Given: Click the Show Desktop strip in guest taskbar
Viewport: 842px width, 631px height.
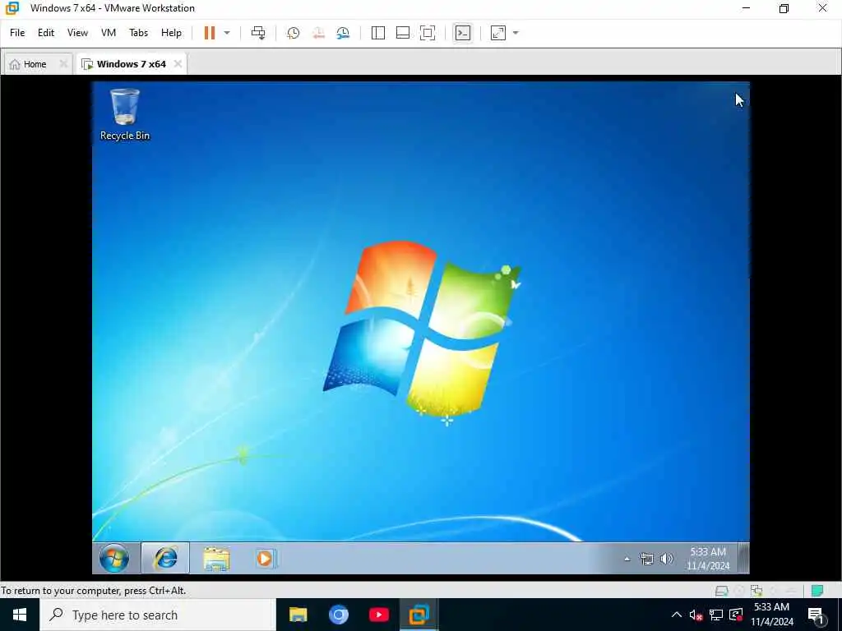Looking at the screenshot, I should (743, 558).
